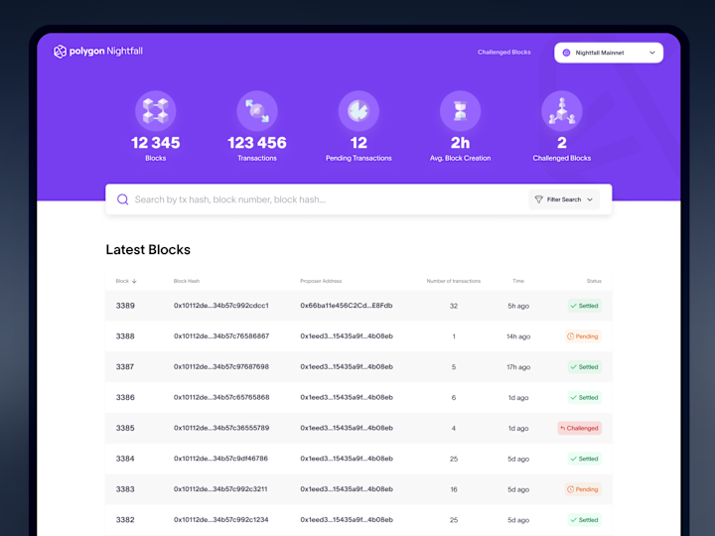The width and height of the screenshot is (715, 536).
Task: Open block number 3386
Action: click(x=125, y=397)
